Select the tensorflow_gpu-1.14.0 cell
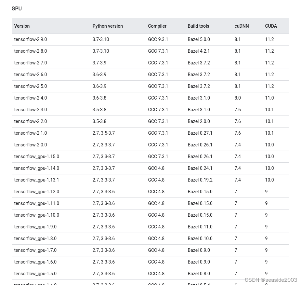 [x=37, y=168]
